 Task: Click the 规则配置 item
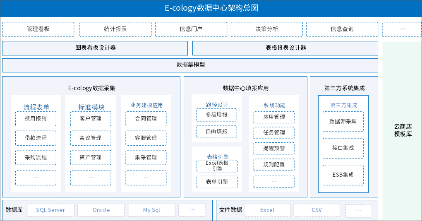(x=274, y=165)
